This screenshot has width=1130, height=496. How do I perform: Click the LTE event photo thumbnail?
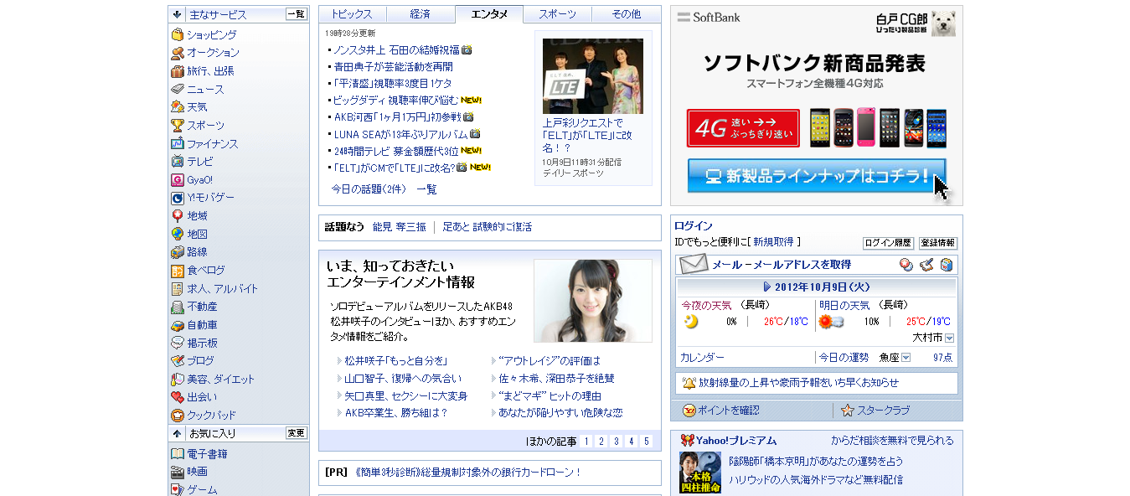click(593, 76)
